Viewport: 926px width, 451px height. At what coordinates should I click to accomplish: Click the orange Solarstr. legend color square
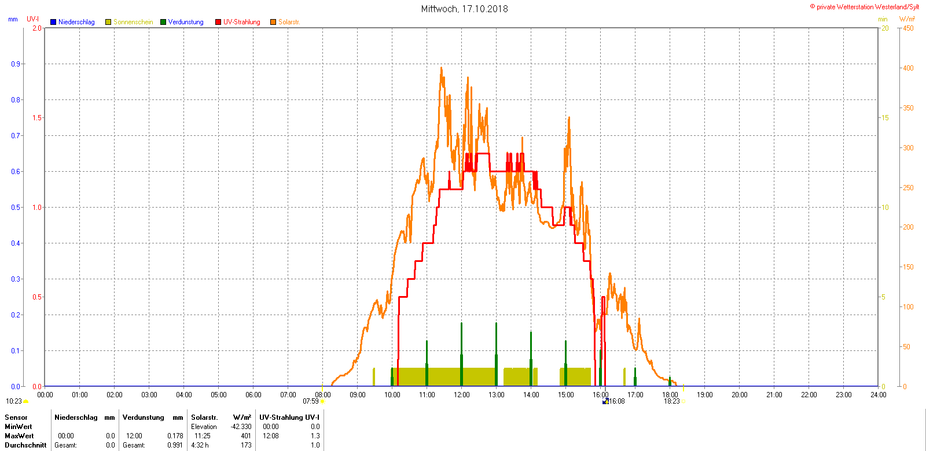point(273,22)
